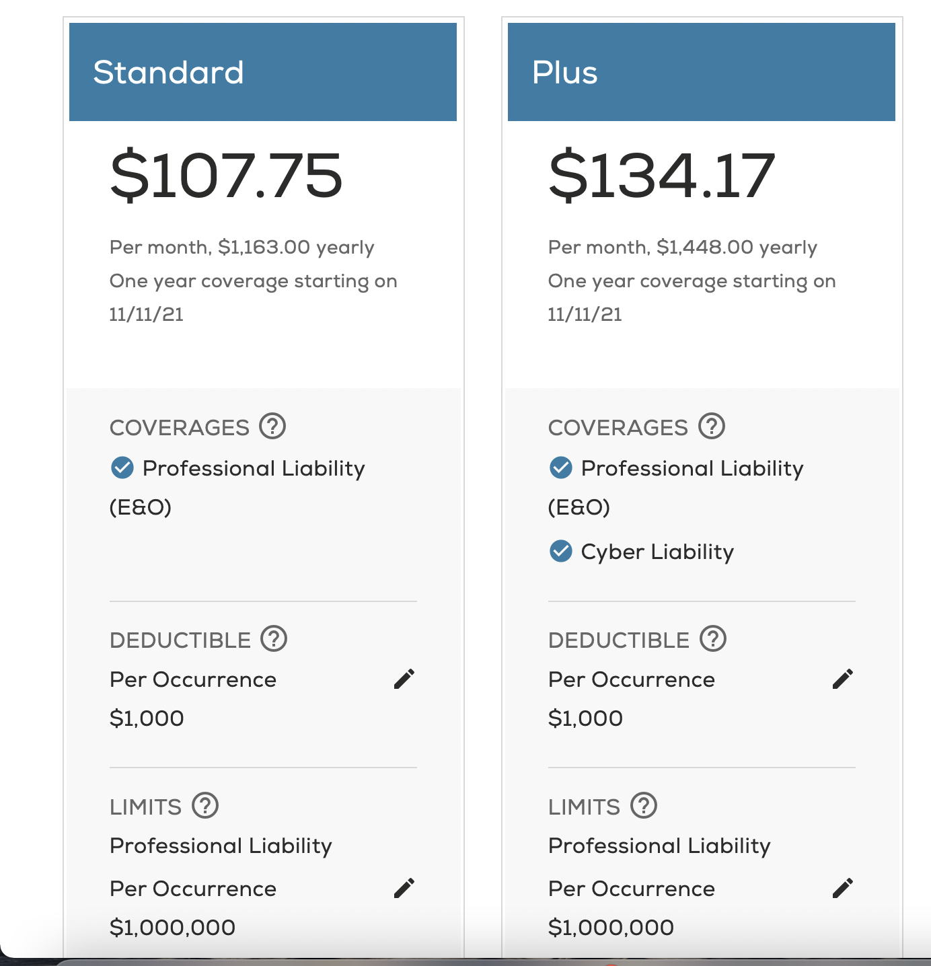Toggle Professional Liability checkmark in Plus plan

pyautogui.click(x=561, y=468)
